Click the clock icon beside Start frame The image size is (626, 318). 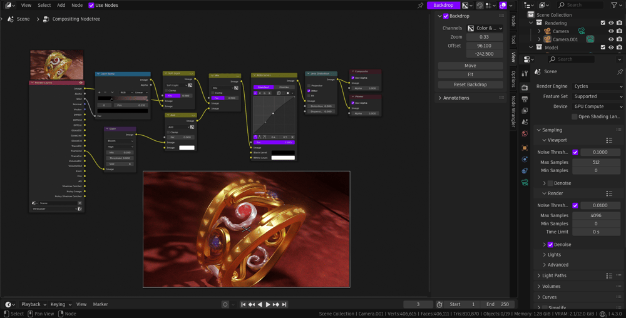(439, 304)
